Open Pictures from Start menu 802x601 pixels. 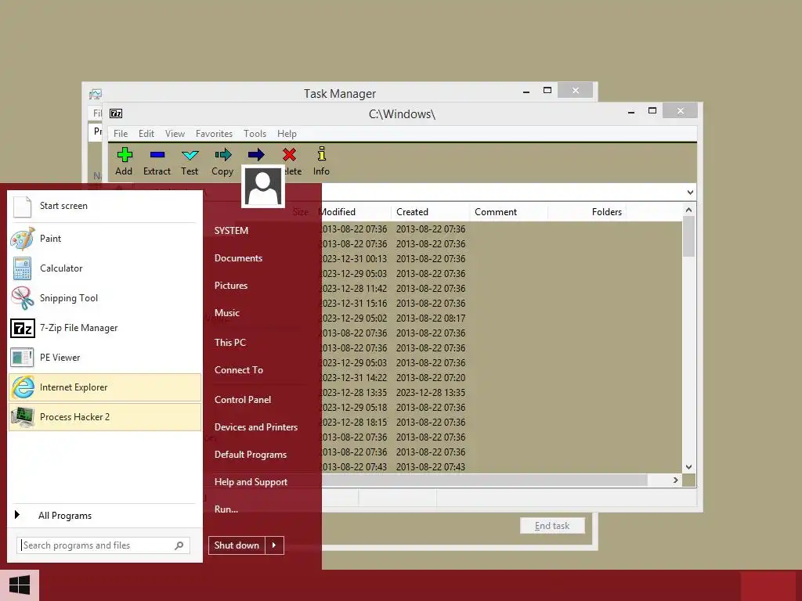coord(231,286)
